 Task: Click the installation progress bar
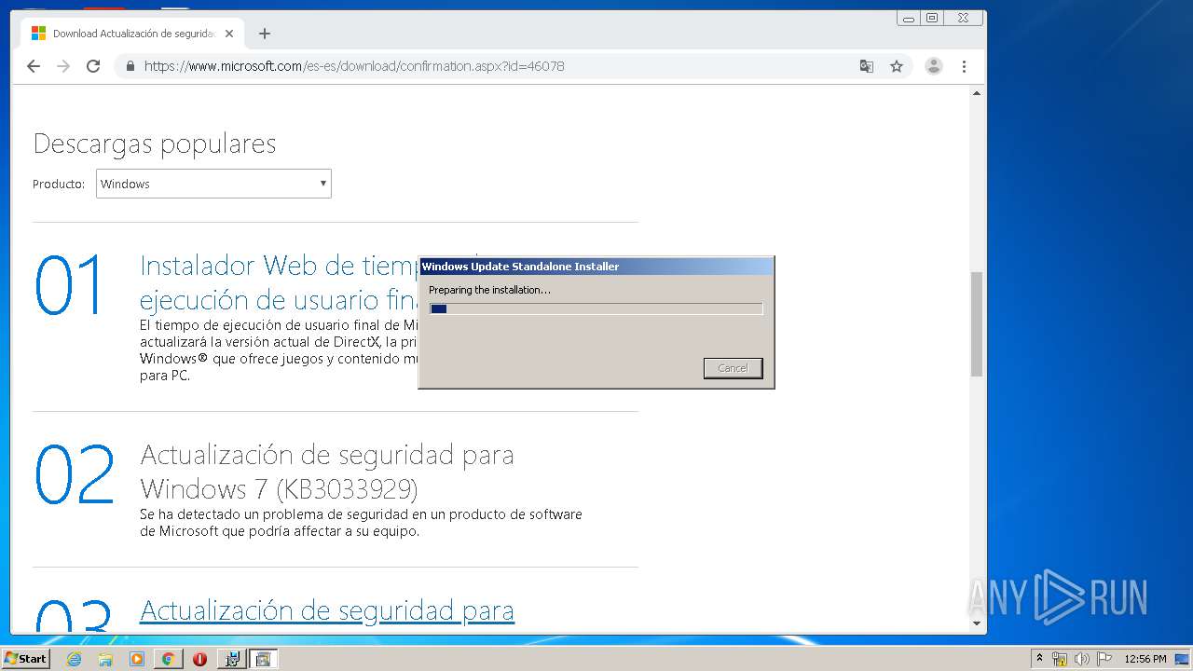[x=596, y=308]
